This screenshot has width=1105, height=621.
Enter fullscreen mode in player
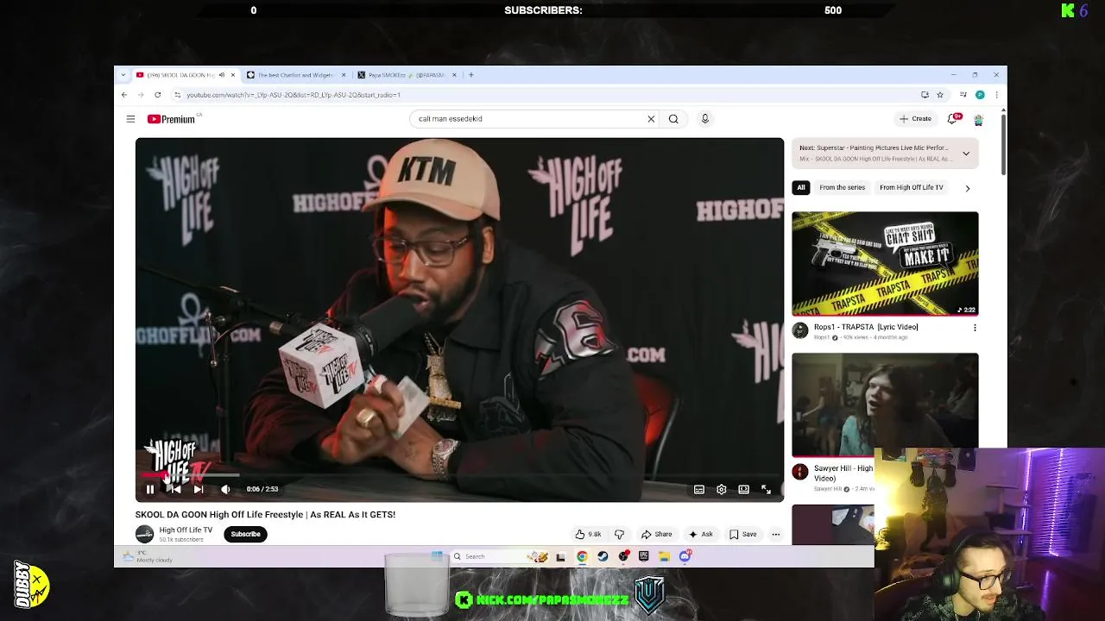[766, 489]
